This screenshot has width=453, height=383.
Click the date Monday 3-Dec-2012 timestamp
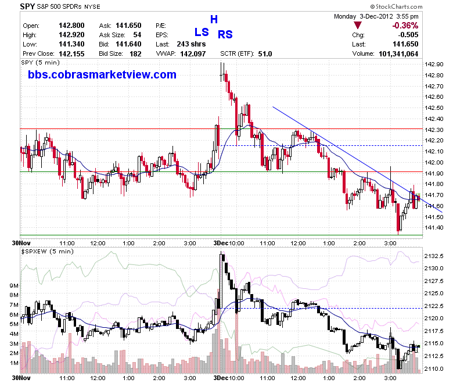pos(376,16)
